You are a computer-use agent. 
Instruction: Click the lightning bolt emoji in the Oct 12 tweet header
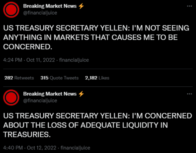[81, 94]
